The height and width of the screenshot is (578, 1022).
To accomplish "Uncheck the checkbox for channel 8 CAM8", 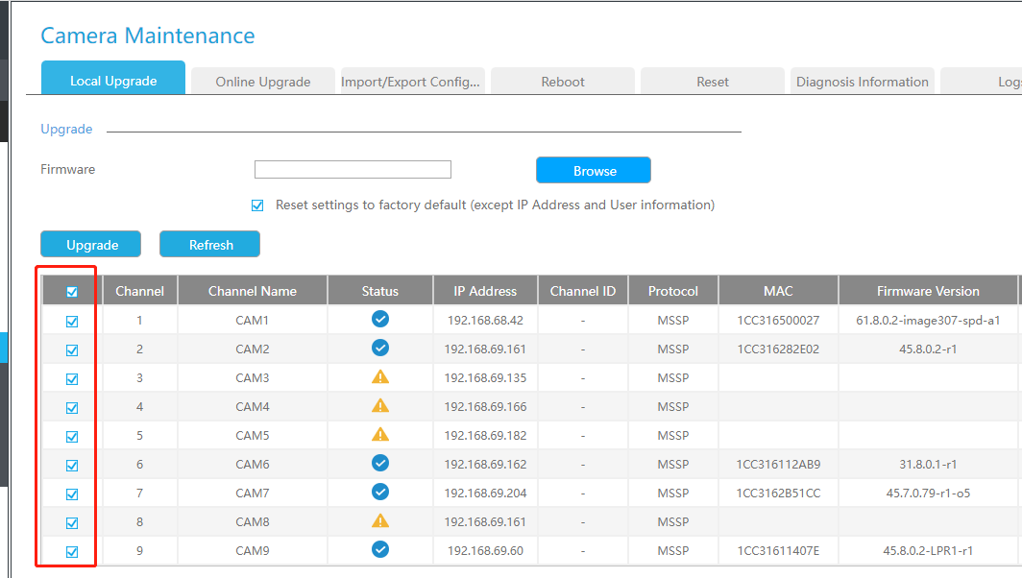I will (x=72, y=522).
